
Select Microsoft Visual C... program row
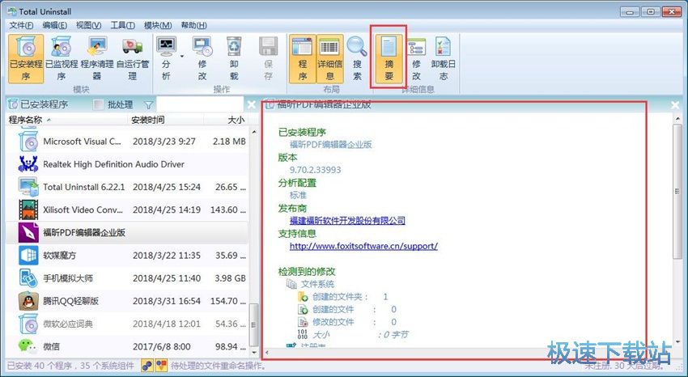(127, 142)
